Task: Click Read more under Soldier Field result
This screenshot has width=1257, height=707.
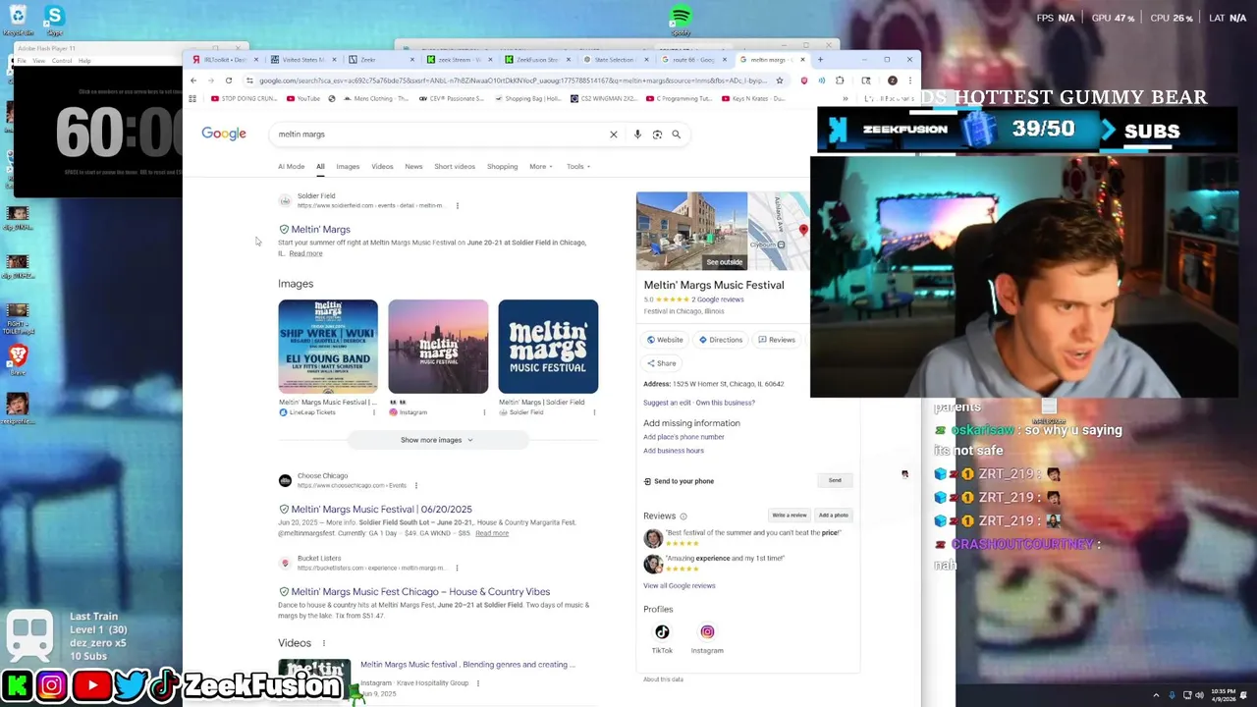Action: (305, 253)
